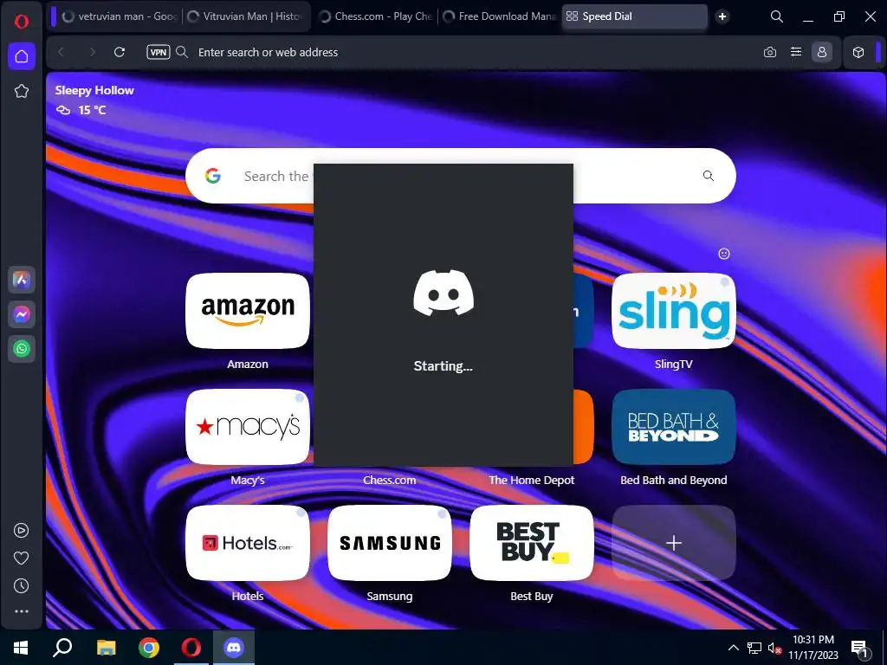Screen dimensions: 887x665
Task: Open File Explorer from the taskbar
Action: 106,648
